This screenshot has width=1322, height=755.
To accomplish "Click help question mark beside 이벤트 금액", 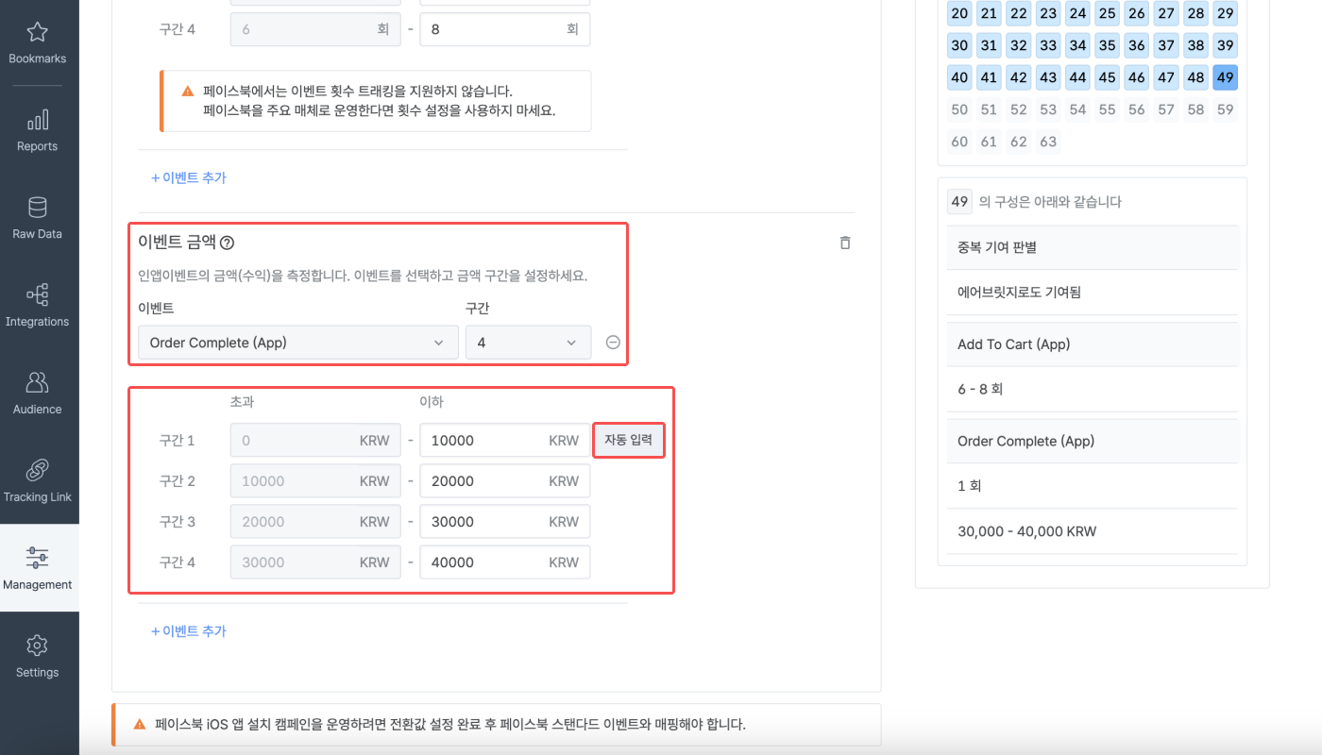I will tap(227, 243).
